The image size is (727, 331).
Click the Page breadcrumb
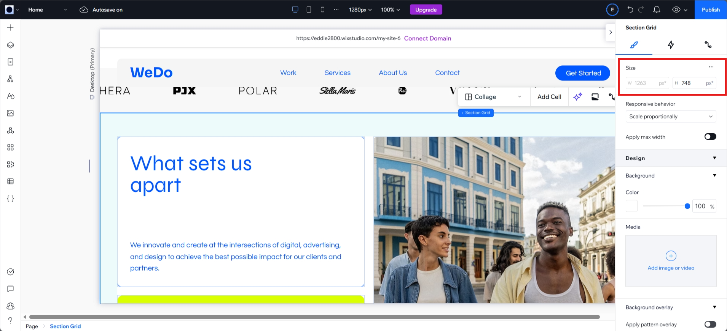click(x=32, y=326)
